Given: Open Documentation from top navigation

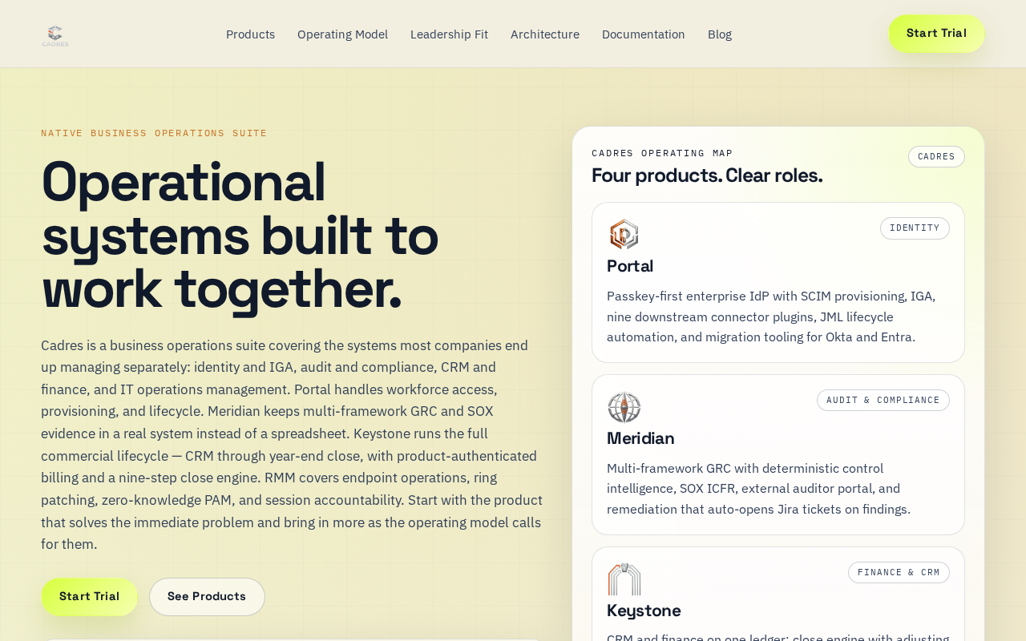Looking at the screenshot, I should (644, 34).
